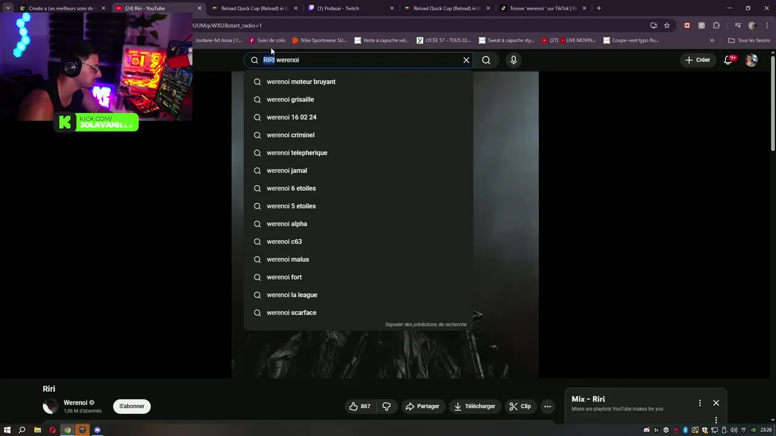Click the page vertical scrollbar
The height and width of the screenshot is (436, 776).
(x=772, y=103)
